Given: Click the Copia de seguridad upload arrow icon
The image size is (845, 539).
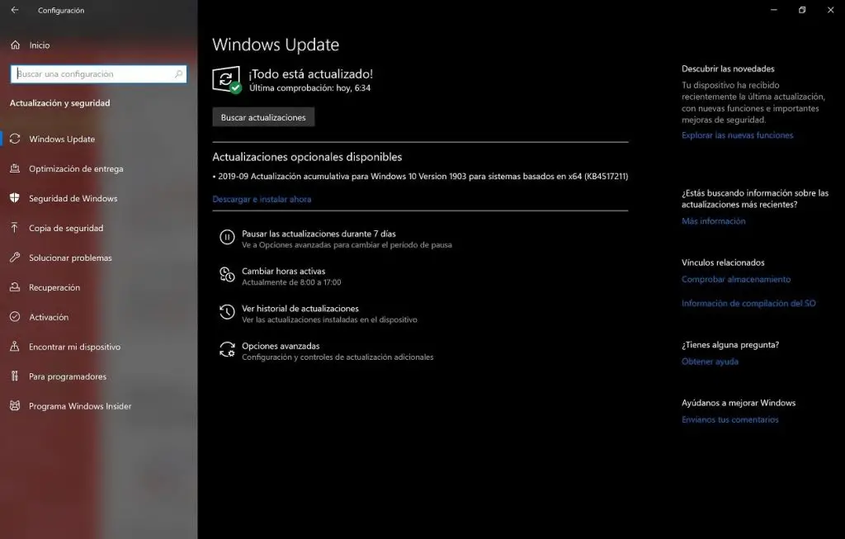Looking at the screenshot, I should 15,228.
